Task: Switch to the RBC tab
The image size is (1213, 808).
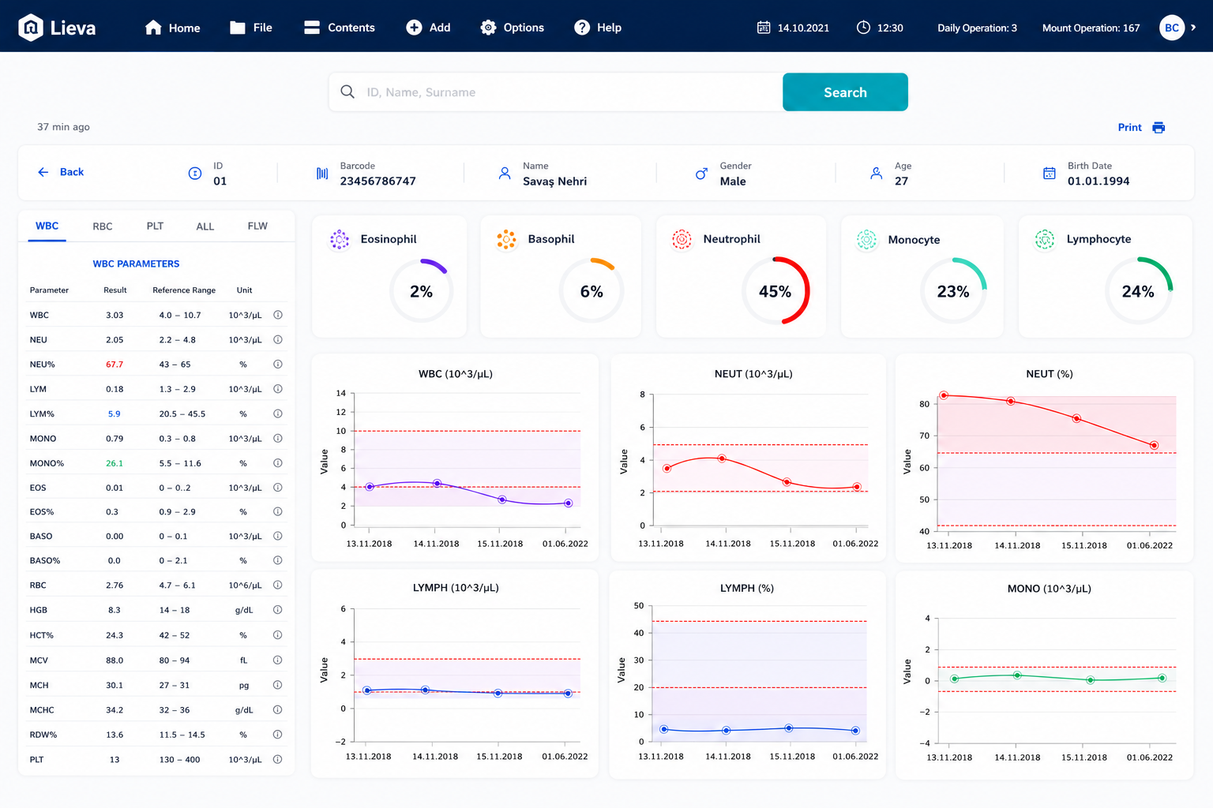Action: coord(103,226)
